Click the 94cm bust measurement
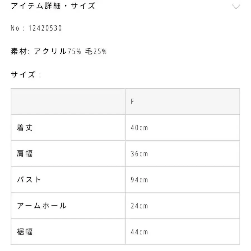Screen dimensions: 251x251 139,180
